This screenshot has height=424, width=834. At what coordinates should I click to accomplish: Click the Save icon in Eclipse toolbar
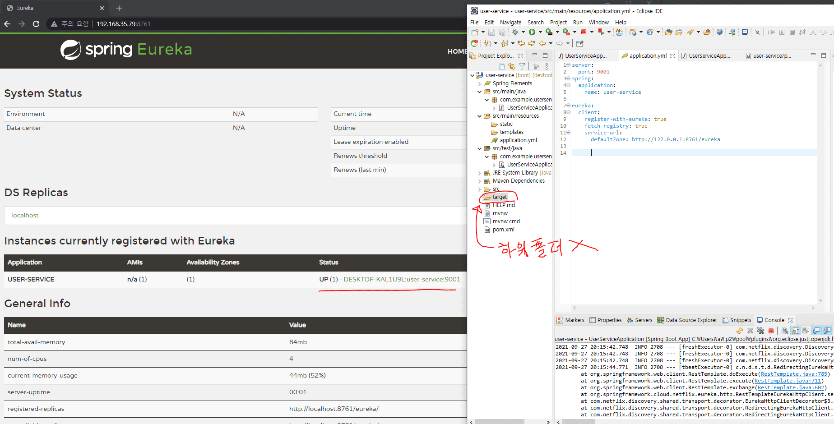click(491, 32)
